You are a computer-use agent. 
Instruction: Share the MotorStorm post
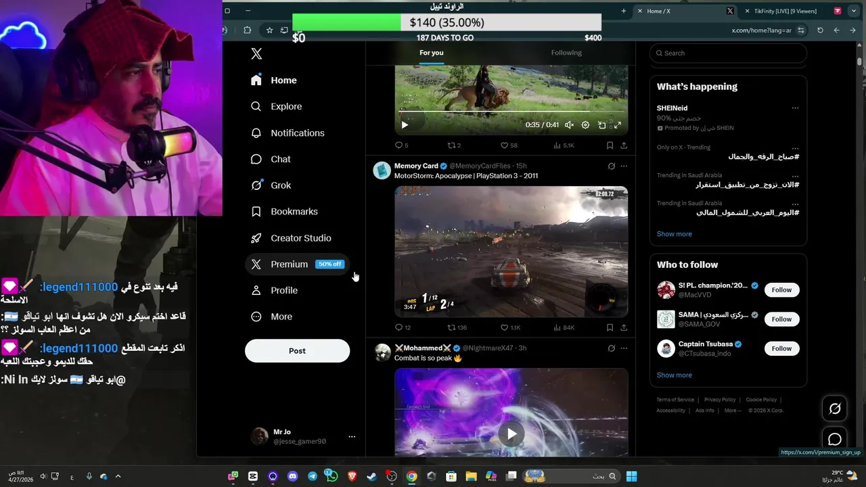(x=624, y=327)
